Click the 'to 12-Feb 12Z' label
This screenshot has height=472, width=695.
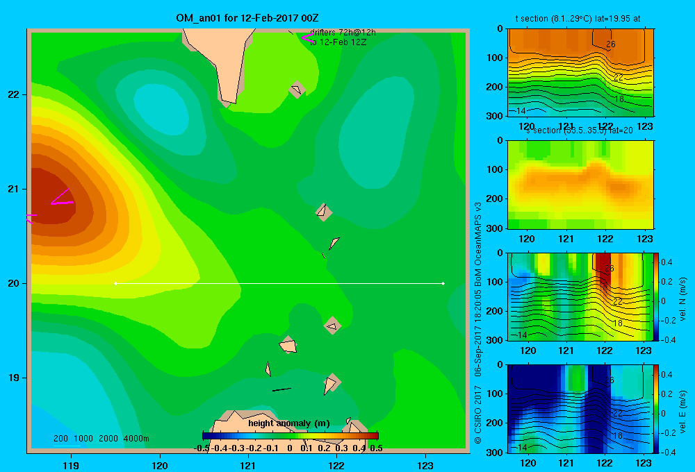click(338, 42)
